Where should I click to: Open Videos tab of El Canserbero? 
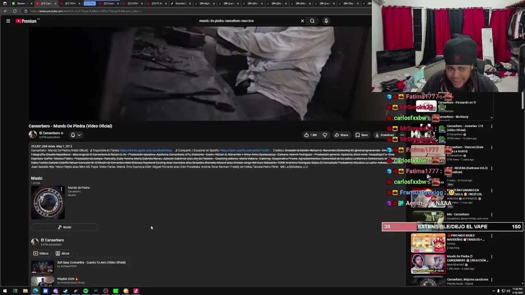(x=41, y=253)
